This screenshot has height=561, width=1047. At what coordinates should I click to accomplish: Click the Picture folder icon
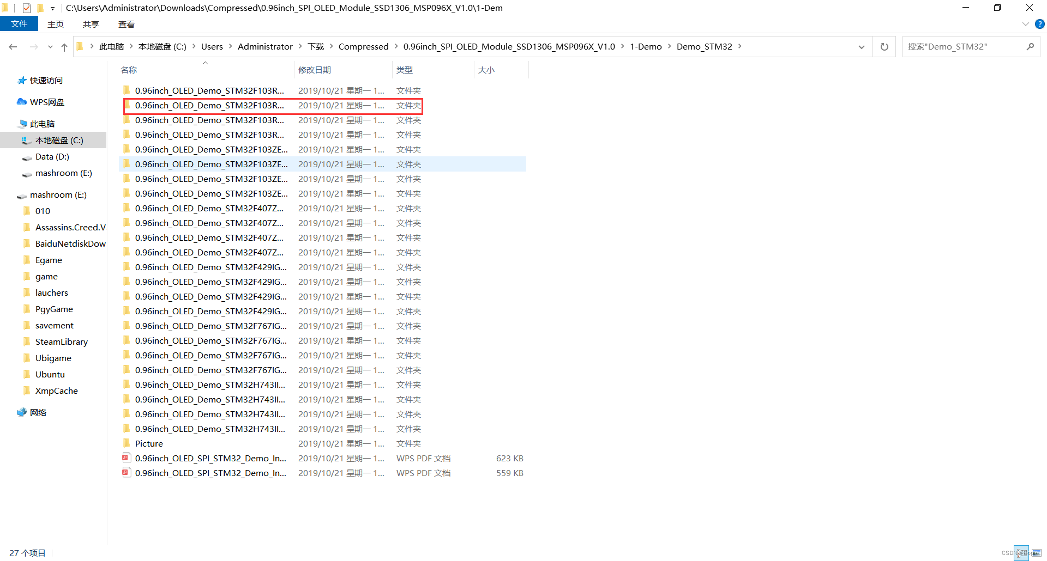pos(127,443)
